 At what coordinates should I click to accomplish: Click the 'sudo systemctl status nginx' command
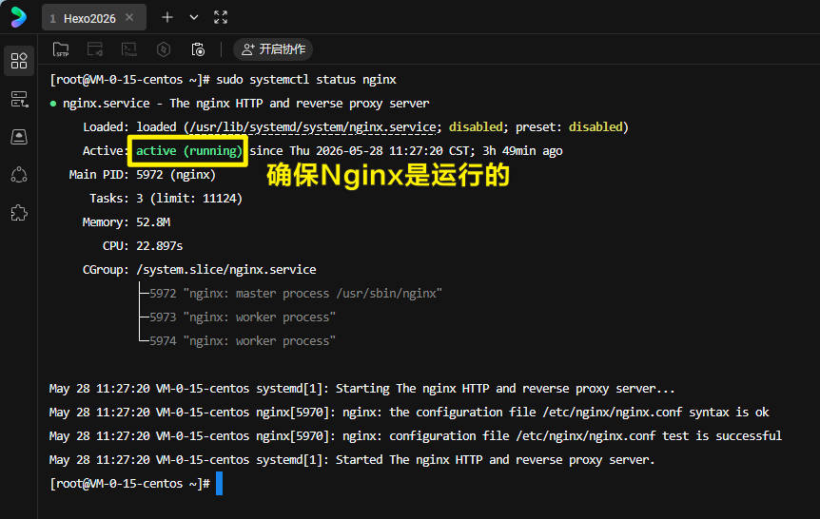tap(306, 80)
